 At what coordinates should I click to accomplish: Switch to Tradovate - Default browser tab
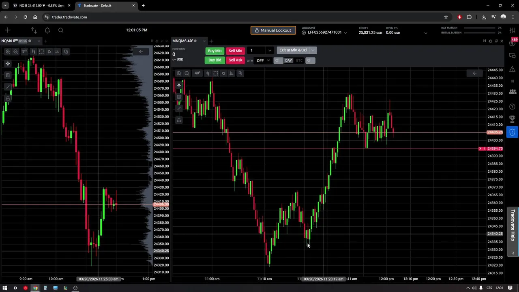coord(105,6)
